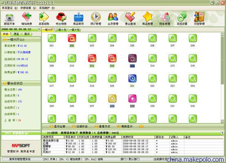226x163 pixels.
Task: Select free green table 217
Action: click(x=52, y=78)
